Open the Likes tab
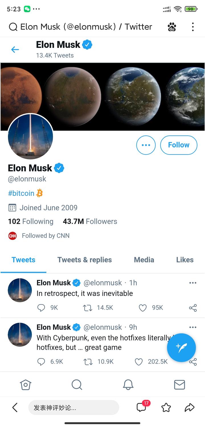 pyautogui.click(x=185, y=260)
